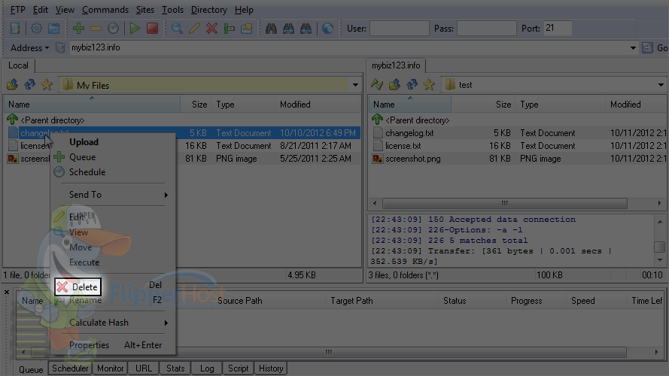Sort the remote pane by Size column

(482, 105)
